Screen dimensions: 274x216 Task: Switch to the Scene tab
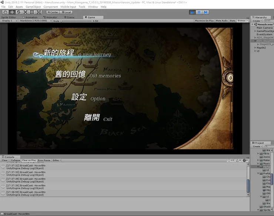(x=69, y=17)
